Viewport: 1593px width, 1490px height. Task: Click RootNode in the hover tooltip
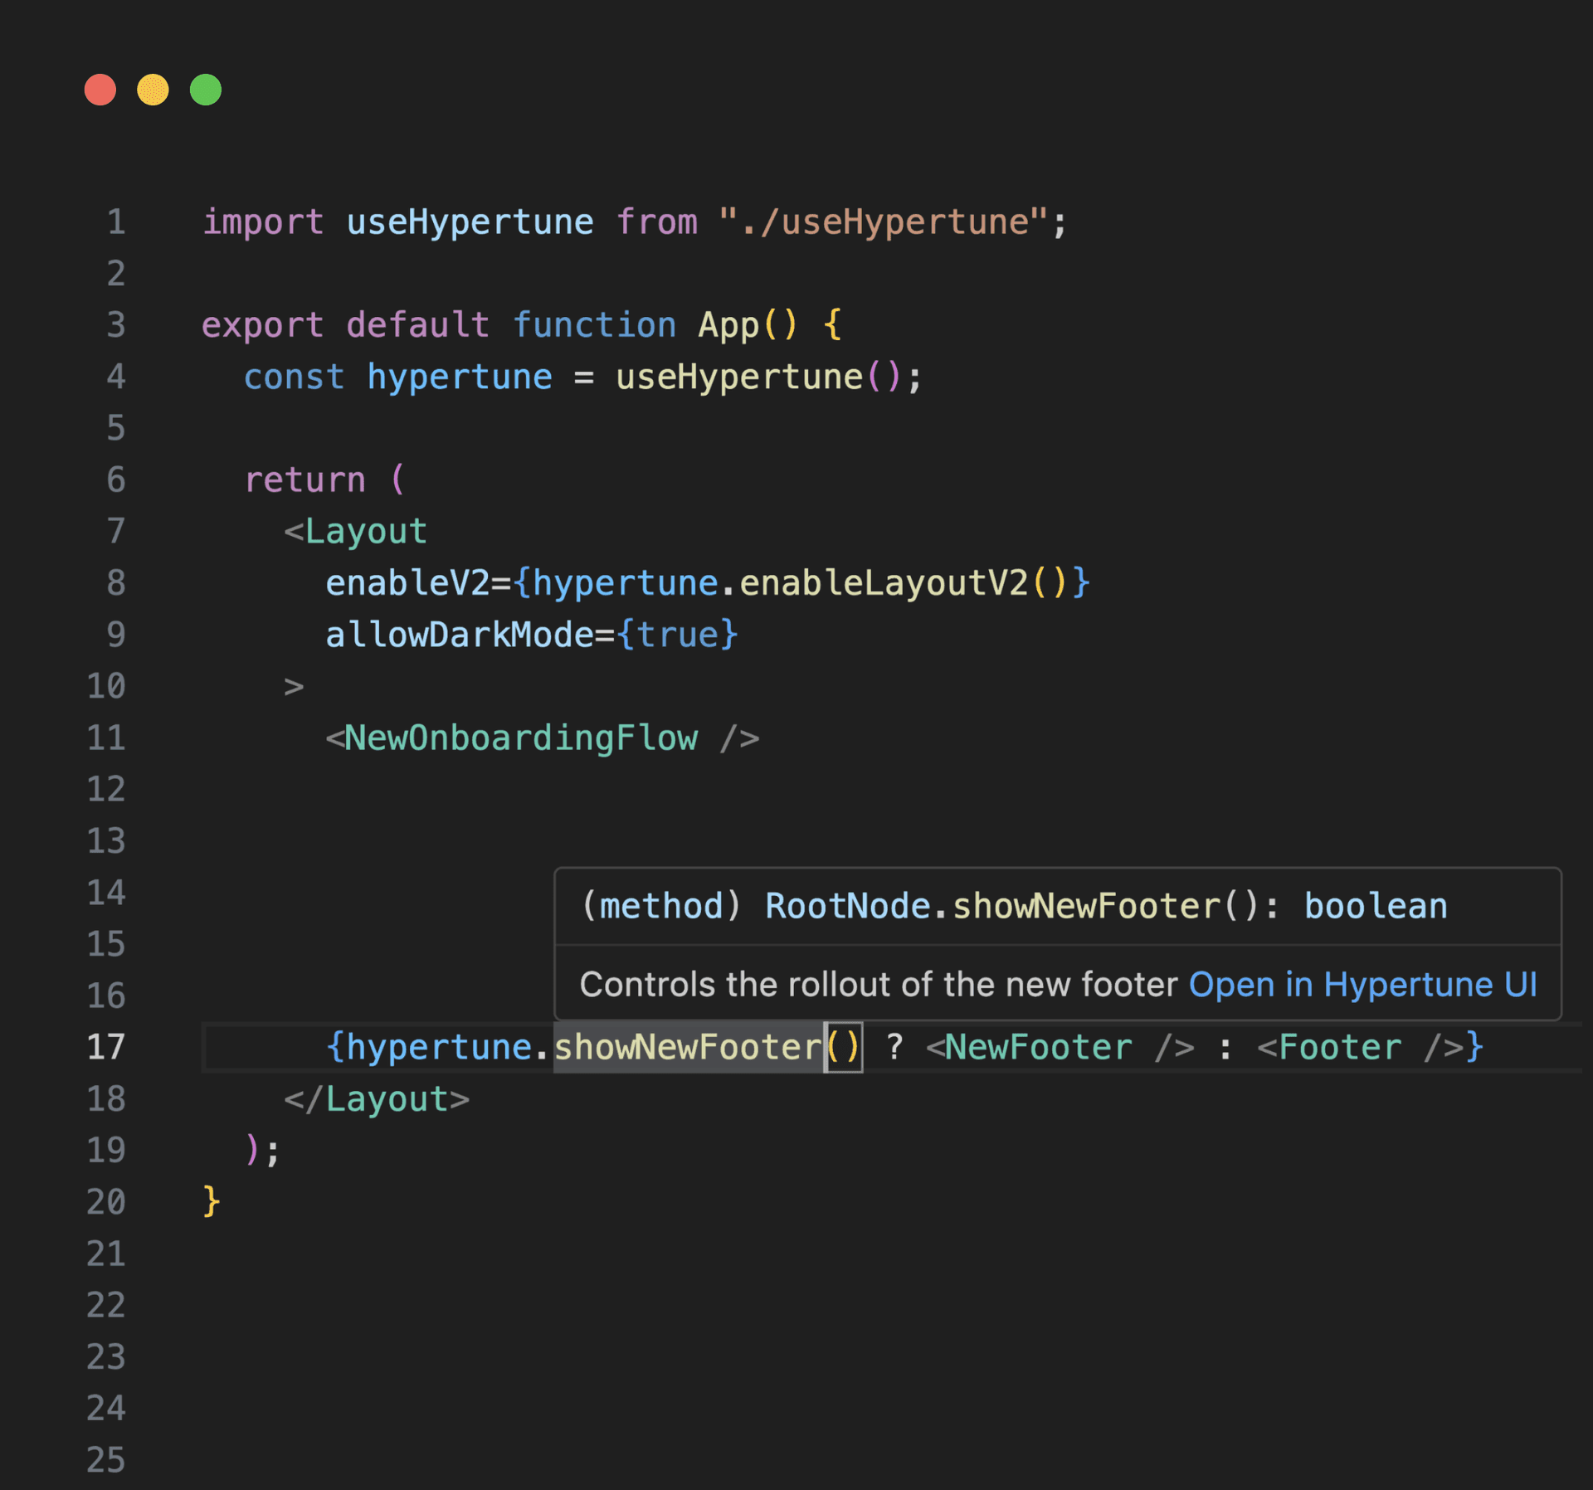[x=847, y=906]
